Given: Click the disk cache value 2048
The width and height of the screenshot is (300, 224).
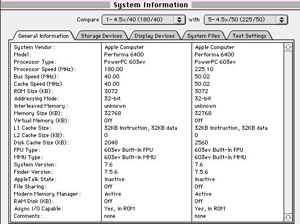Looking at the screenshot, I should (111, 143).
